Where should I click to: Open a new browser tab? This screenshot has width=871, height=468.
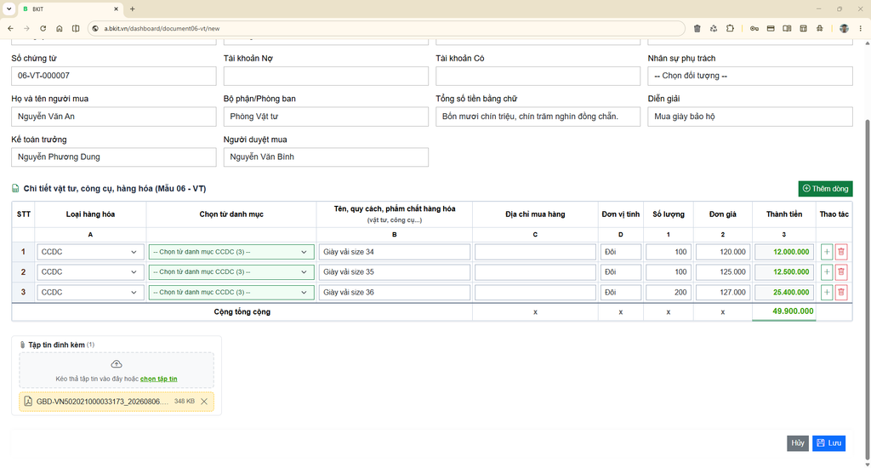tap(132, 9)
